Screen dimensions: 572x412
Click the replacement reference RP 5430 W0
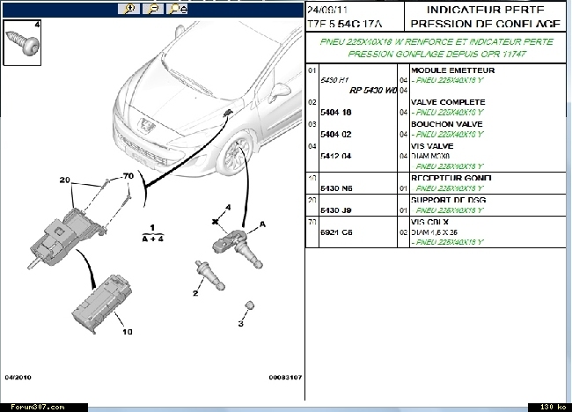(x=373, y=90)
